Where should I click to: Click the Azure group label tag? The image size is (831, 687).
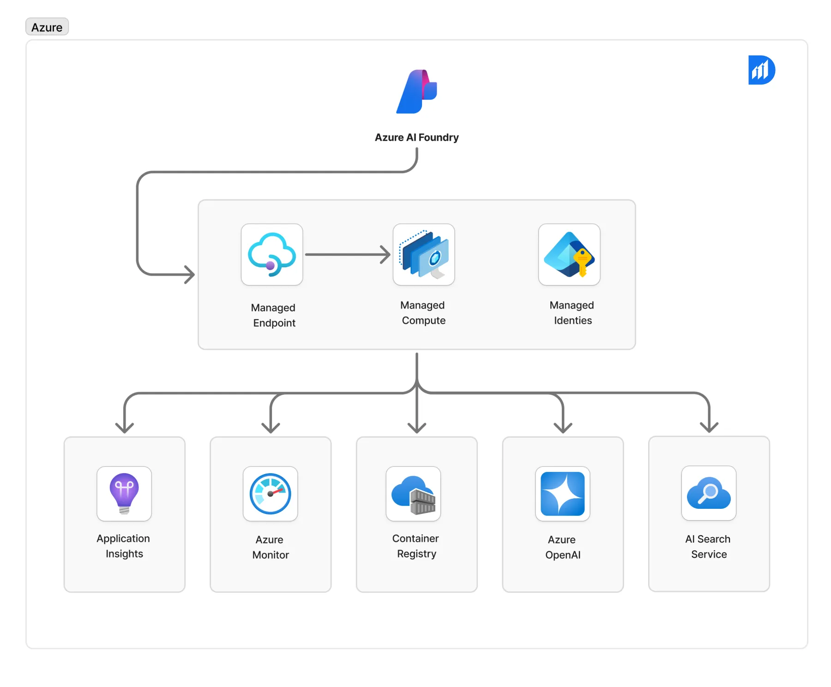pyautogui.click(x=47, y=27)
